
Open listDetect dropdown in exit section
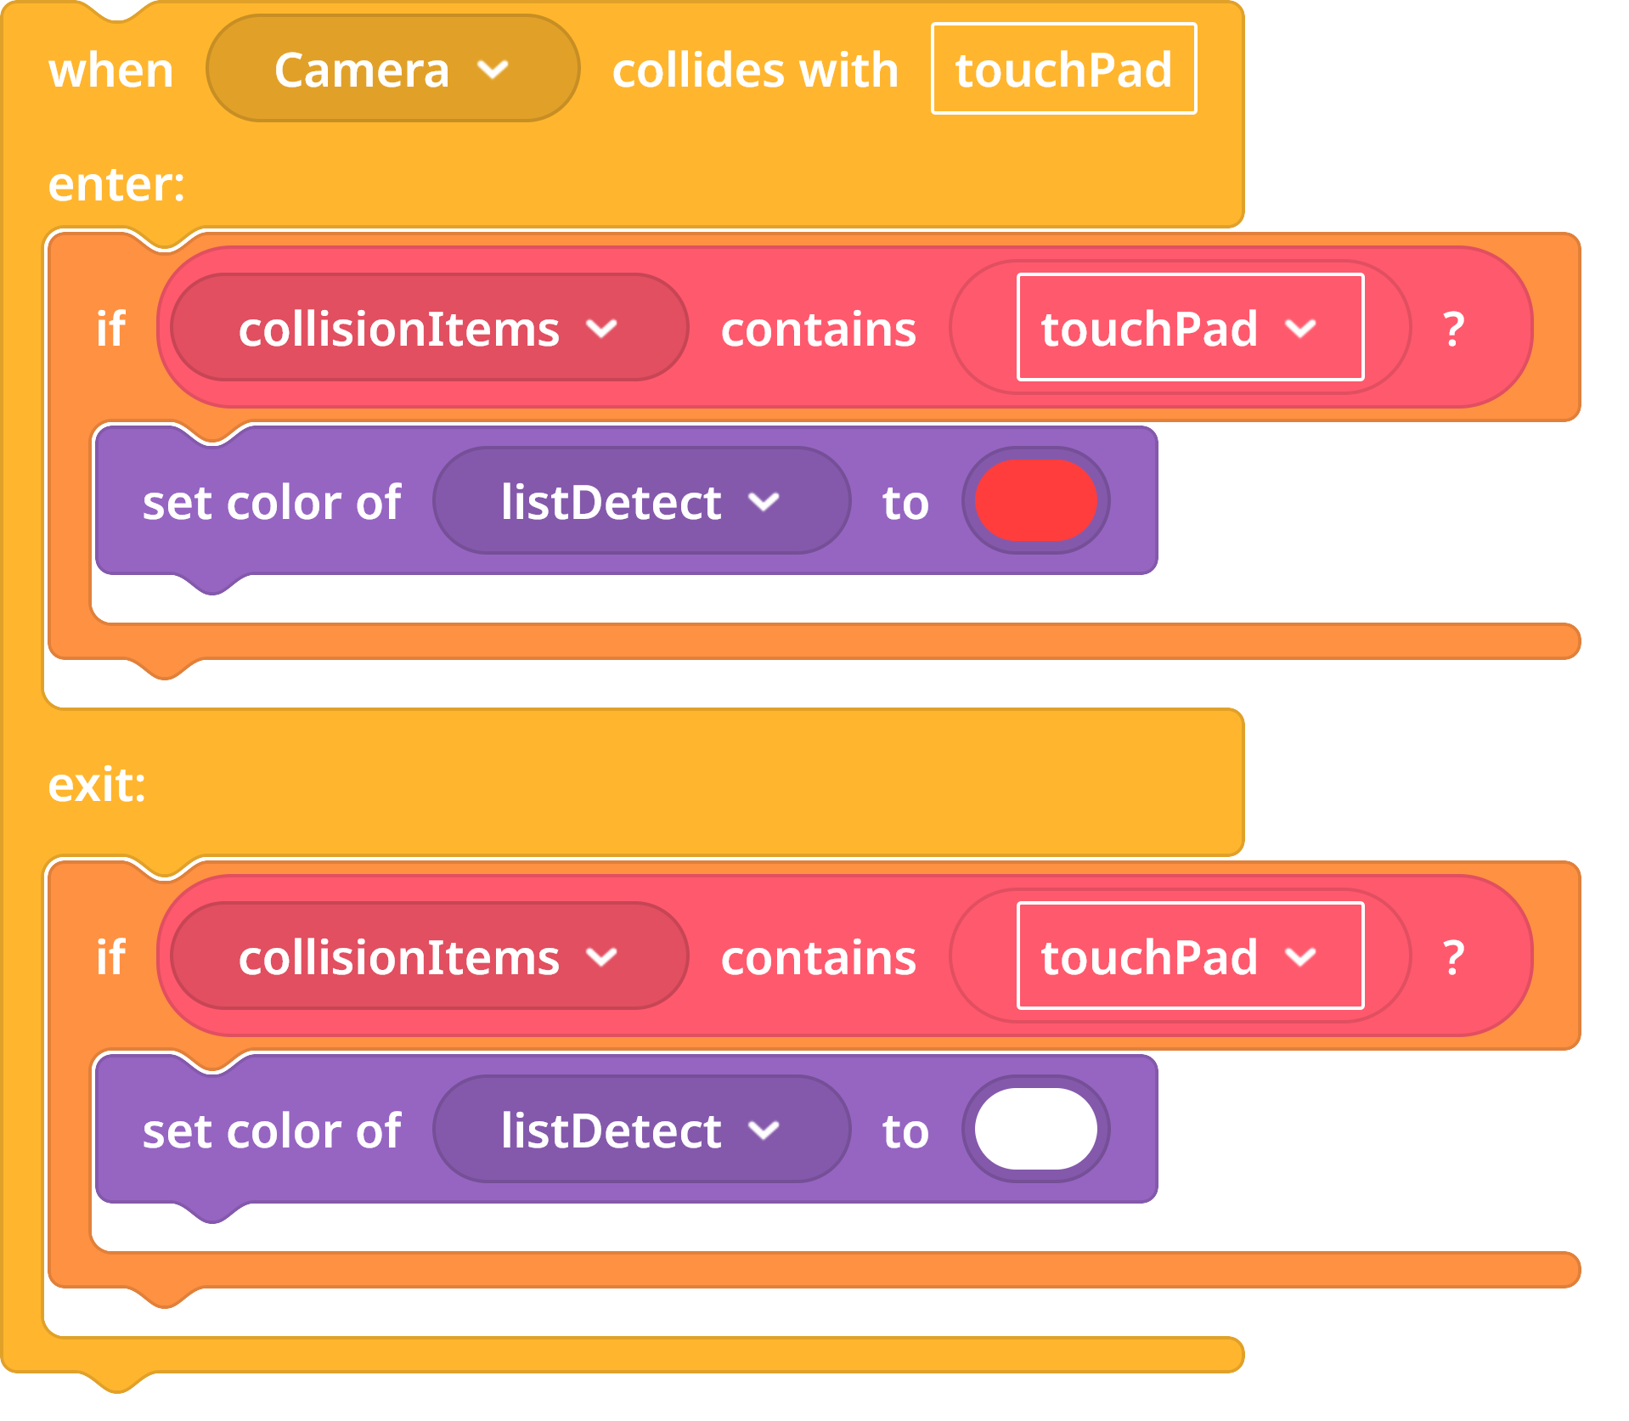641,1130
